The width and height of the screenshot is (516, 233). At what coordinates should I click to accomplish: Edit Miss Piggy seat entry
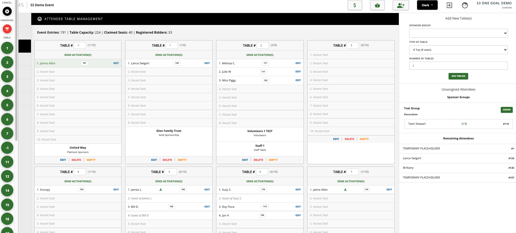(x=298, y=80)
